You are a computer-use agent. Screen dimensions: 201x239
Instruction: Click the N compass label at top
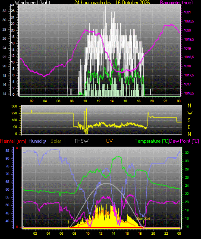[189, 105]
